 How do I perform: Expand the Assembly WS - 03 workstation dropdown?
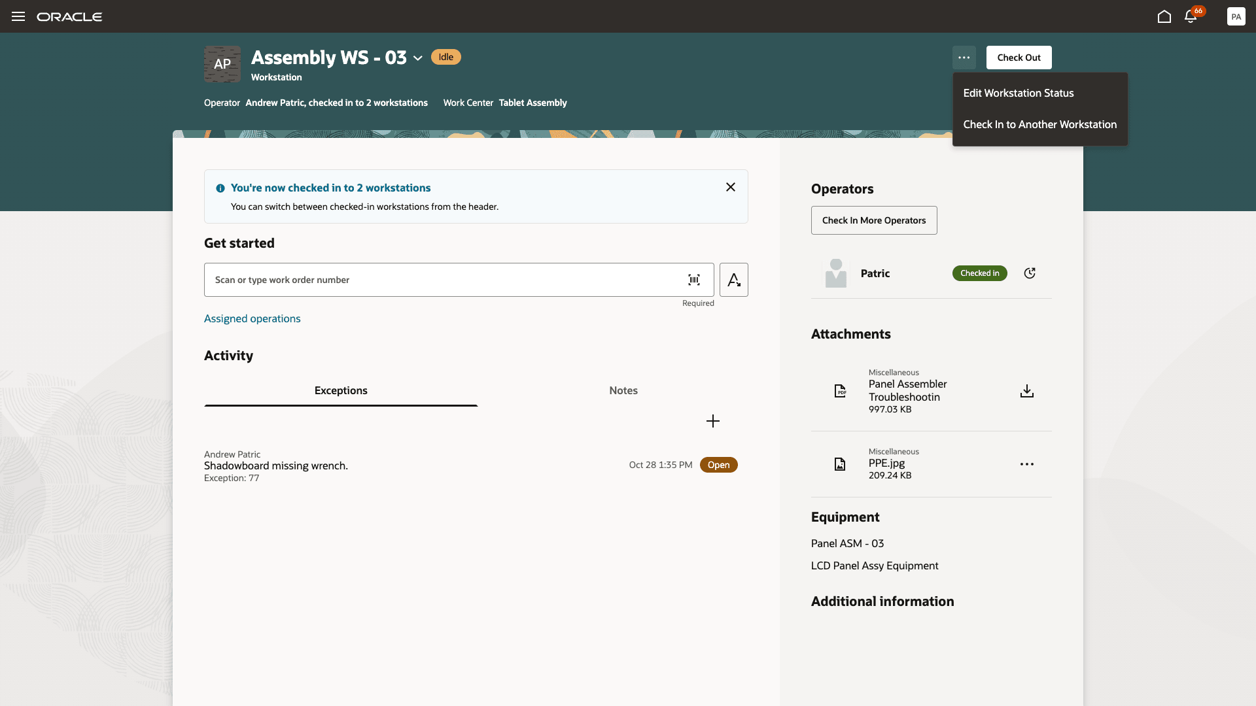click(x=419, y=58)
